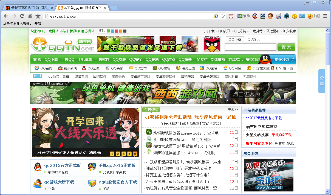Click the 西西游戏网 banner 点击进入 button
331x195 pixels.
(x=246, y=94)
